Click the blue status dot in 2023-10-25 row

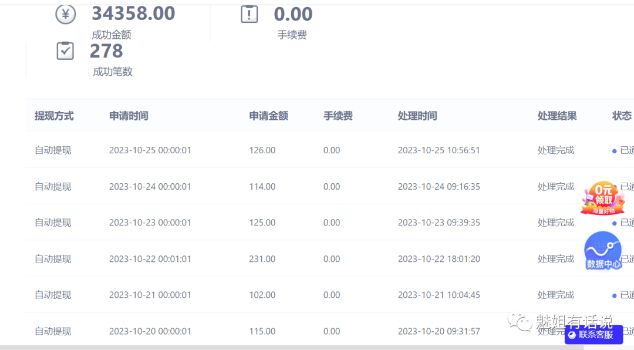pyautogui.click(x=614, y=151)
